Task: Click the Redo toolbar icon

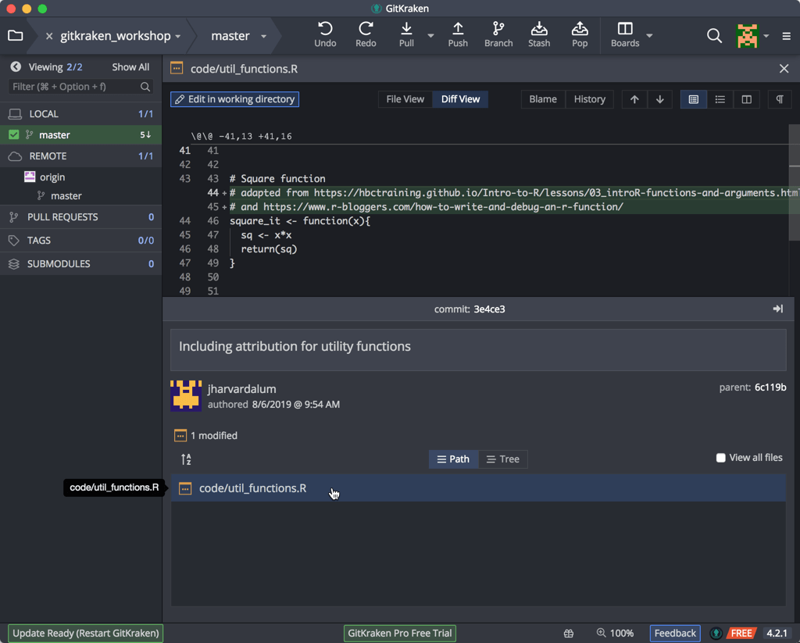Action: pos(366,34)
